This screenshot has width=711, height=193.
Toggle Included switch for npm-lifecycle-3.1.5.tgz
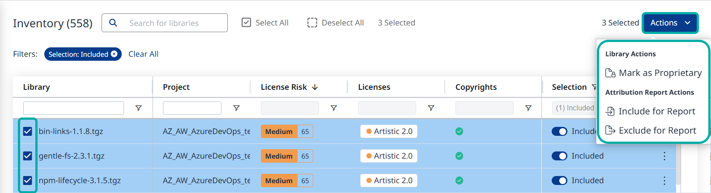coord(559,180)
